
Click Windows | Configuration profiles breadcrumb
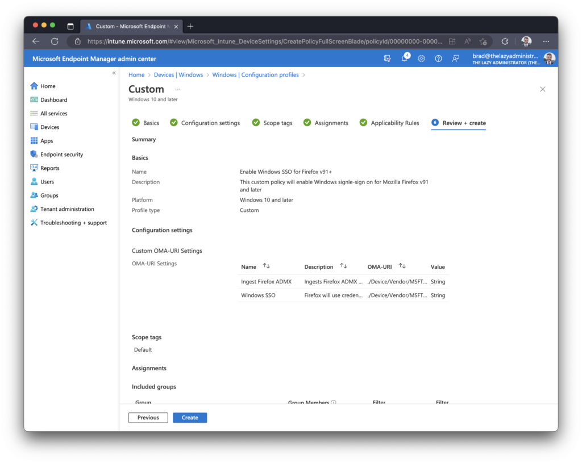pyautogui.click(x=255, y=75)
